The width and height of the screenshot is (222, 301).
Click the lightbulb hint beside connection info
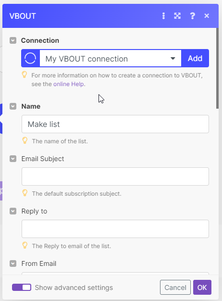tap(25, 75)
